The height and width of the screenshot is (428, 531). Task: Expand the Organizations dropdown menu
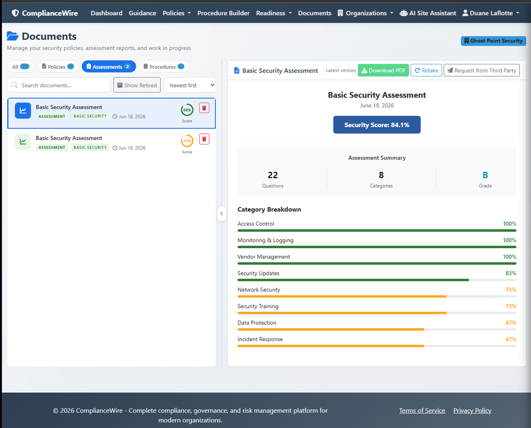[x=366, y=13]
